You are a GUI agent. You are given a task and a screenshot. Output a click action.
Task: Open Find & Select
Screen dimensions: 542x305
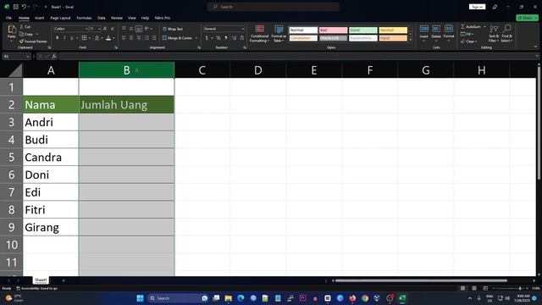(x=506, y=33)
